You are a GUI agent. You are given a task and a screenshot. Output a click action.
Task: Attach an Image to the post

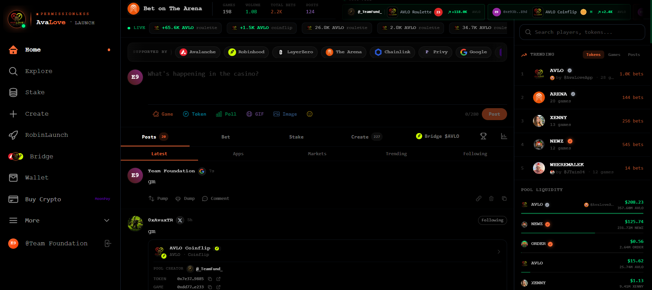coord(285,114)
